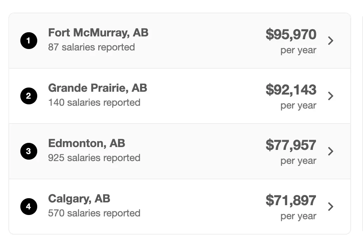
Task: Select the $92,143 salary figure
Action: tap(291, 90)
